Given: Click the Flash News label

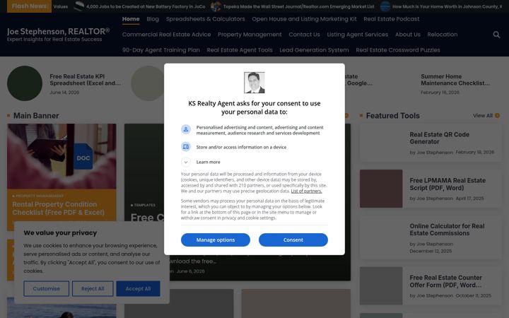Looking at the screenshot, I should (x=29, y=6).
